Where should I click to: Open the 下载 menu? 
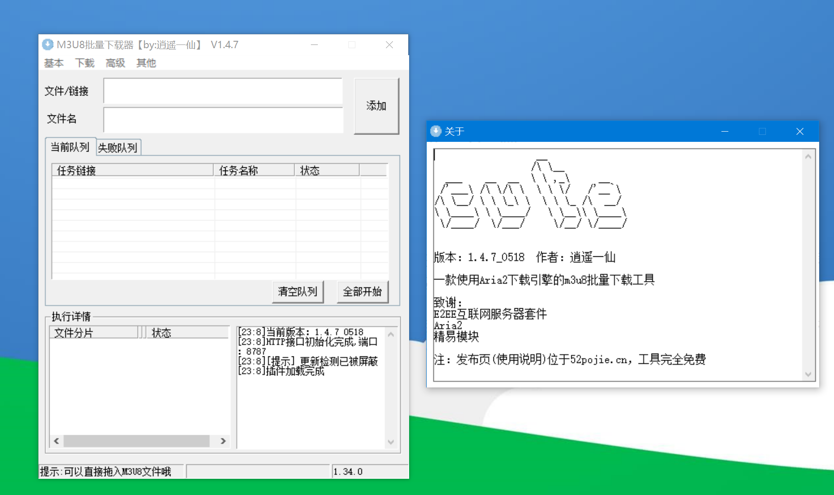pyautogui.click(x=85, y=63)
